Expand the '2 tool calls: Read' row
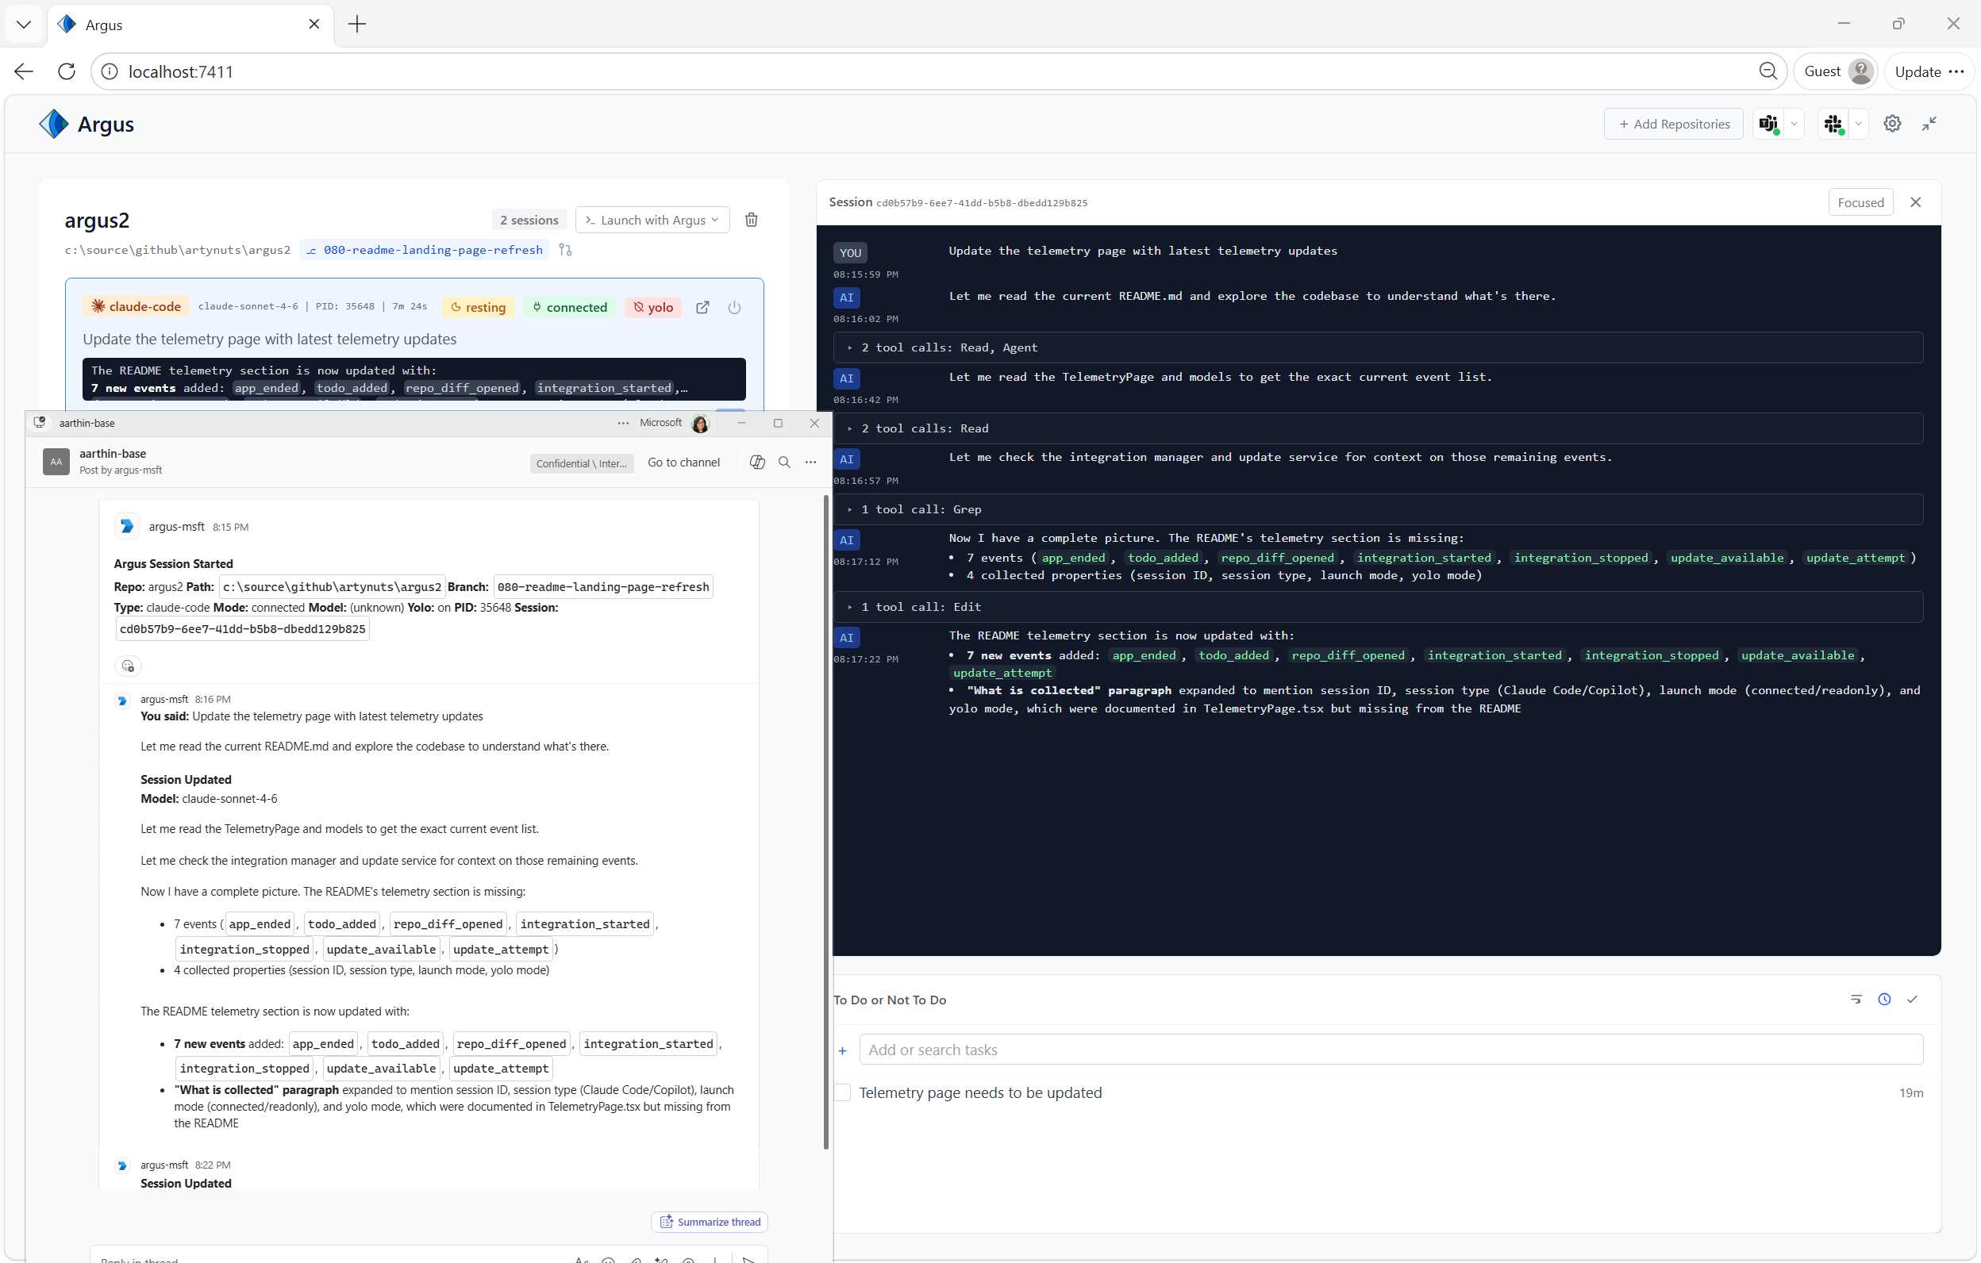The image size is (1981, 1263). coord(1378,428)
